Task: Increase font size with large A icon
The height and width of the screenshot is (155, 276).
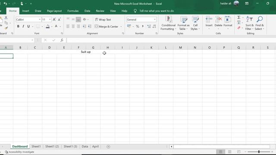Action: (x=54, y=19)
